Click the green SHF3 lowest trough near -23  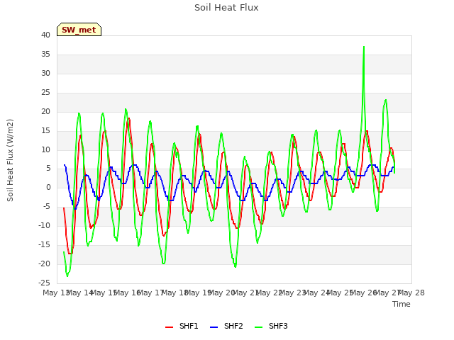(x=67, y=276)
